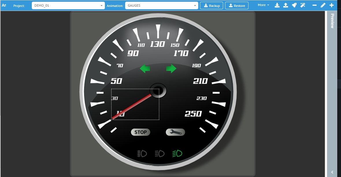Toggle the middle gray low-beam headlight indicator
Image resolution: width=341 pixels, height=177 pixels.
[160, 154]
